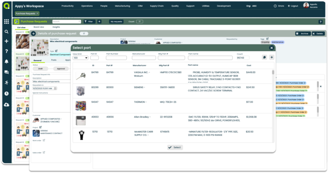Click the back arrow on purchase request details
This screenshot has width=328, height=173.
click(x=33, y=34)
